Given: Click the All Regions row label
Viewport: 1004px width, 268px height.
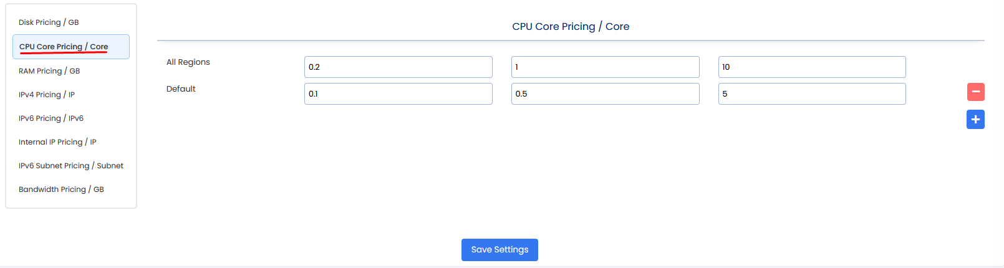Looking at the screenshot, I should [188, 62].
